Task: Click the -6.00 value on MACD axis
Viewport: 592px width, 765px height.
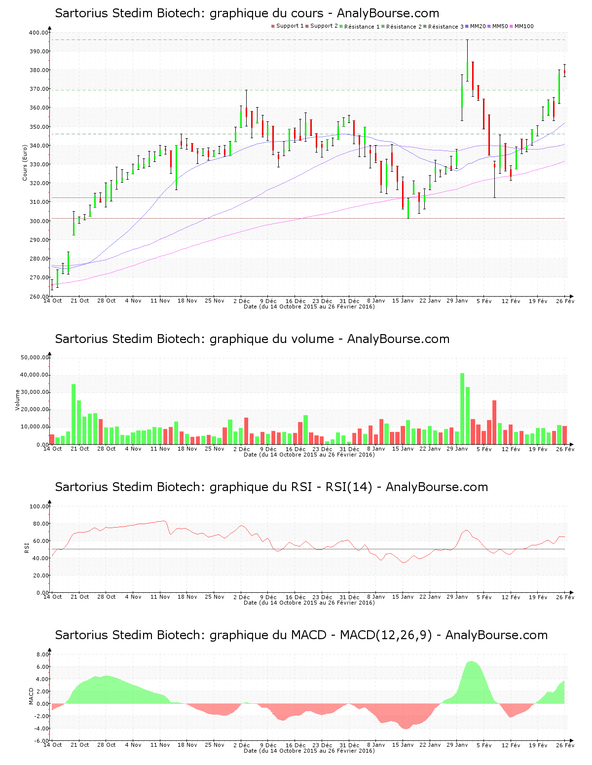Action: click(41, 741)
